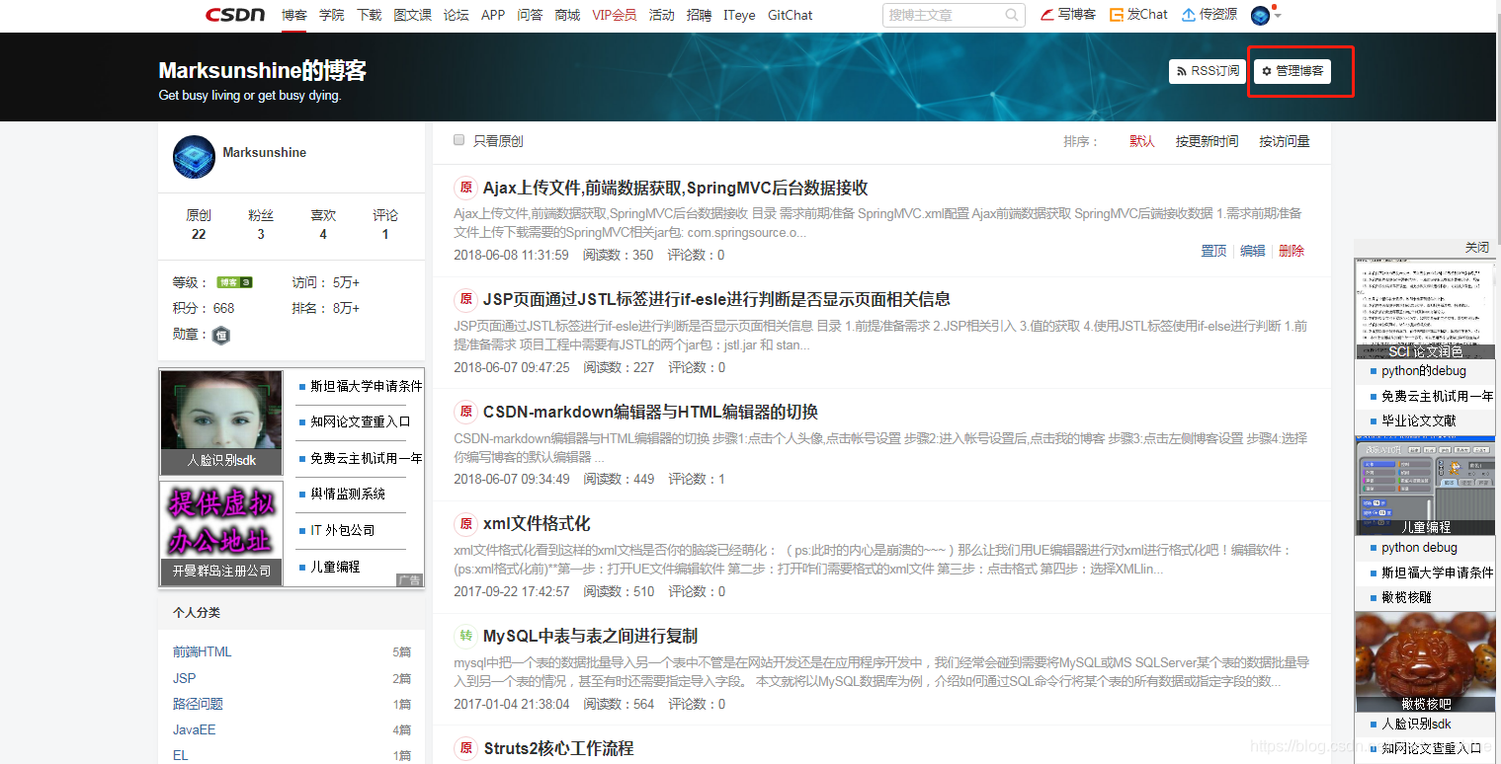The height and width of the screenshot is (764, 1501).
Task: Click the Marksunshine profile avatar
Action: [194, 157]
